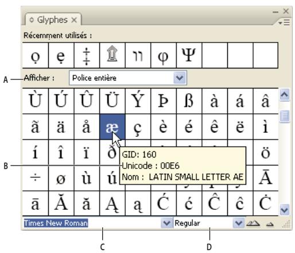Select recently used glyph Ψ
Image resolution: width=295 pixels, height=253 pixels.
189,55
